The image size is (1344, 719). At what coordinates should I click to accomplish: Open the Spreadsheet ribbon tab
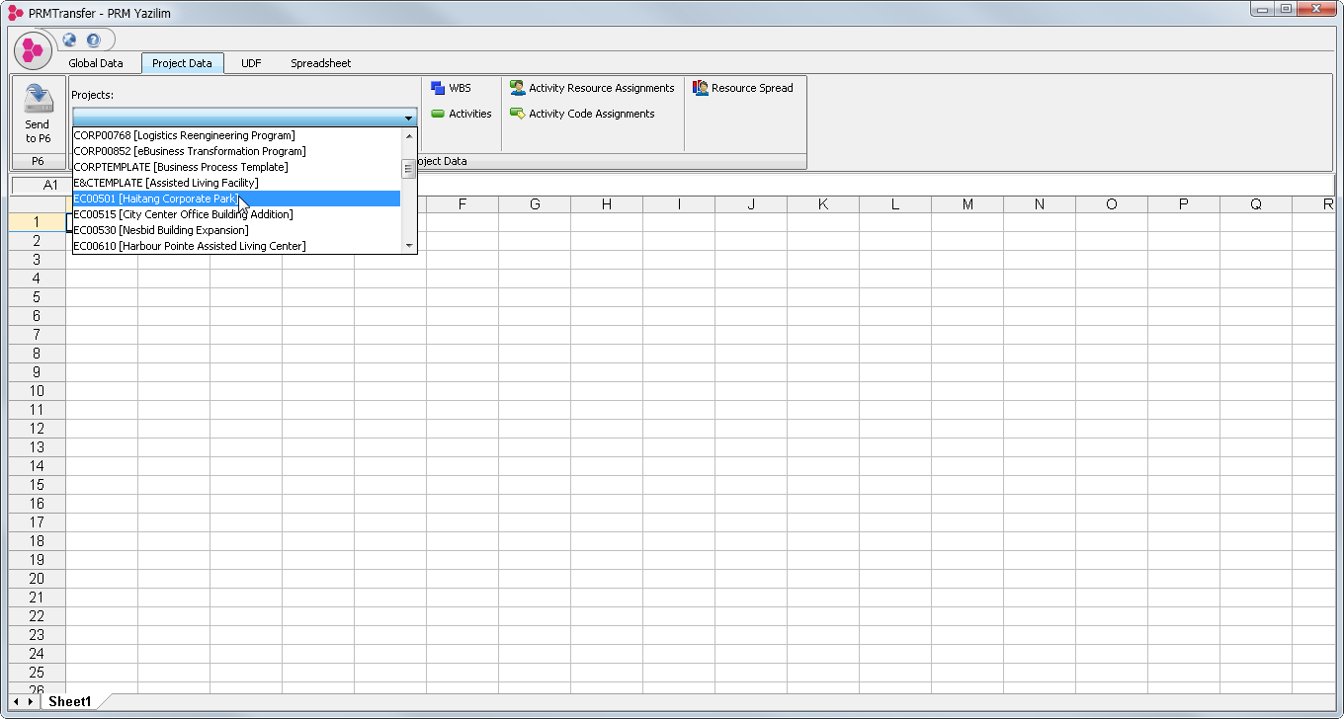point(320,63)
